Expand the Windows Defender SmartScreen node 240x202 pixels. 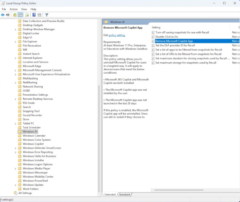[x=15, y=148]
